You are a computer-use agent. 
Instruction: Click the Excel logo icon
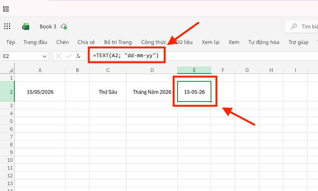[26, 26]
